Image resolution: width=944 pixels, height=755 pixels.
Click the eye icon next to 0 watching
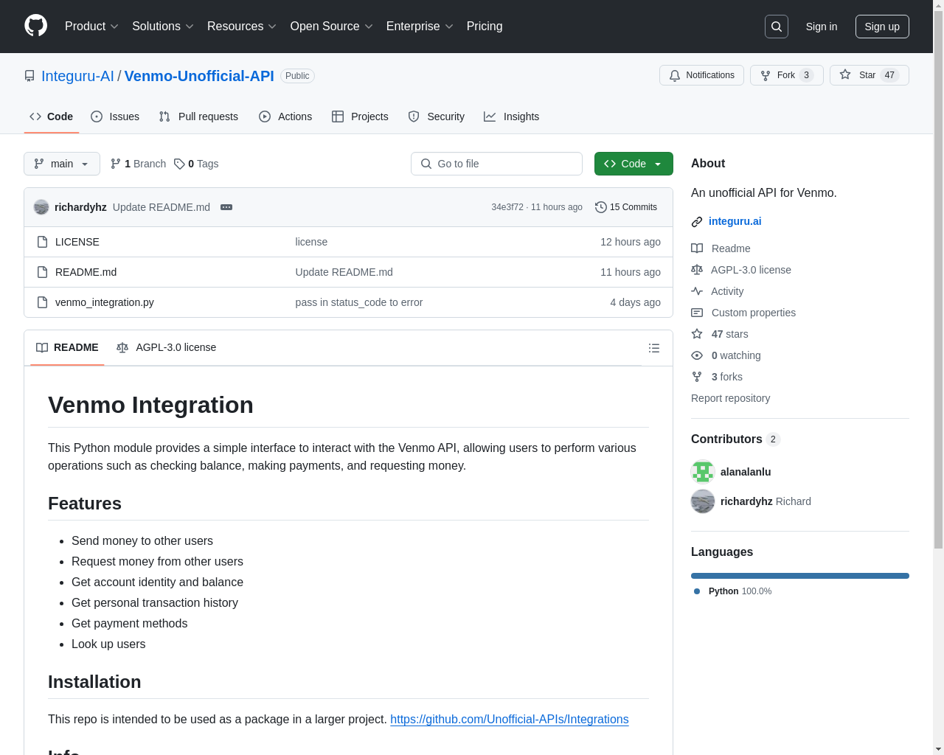tap(697, 355)
